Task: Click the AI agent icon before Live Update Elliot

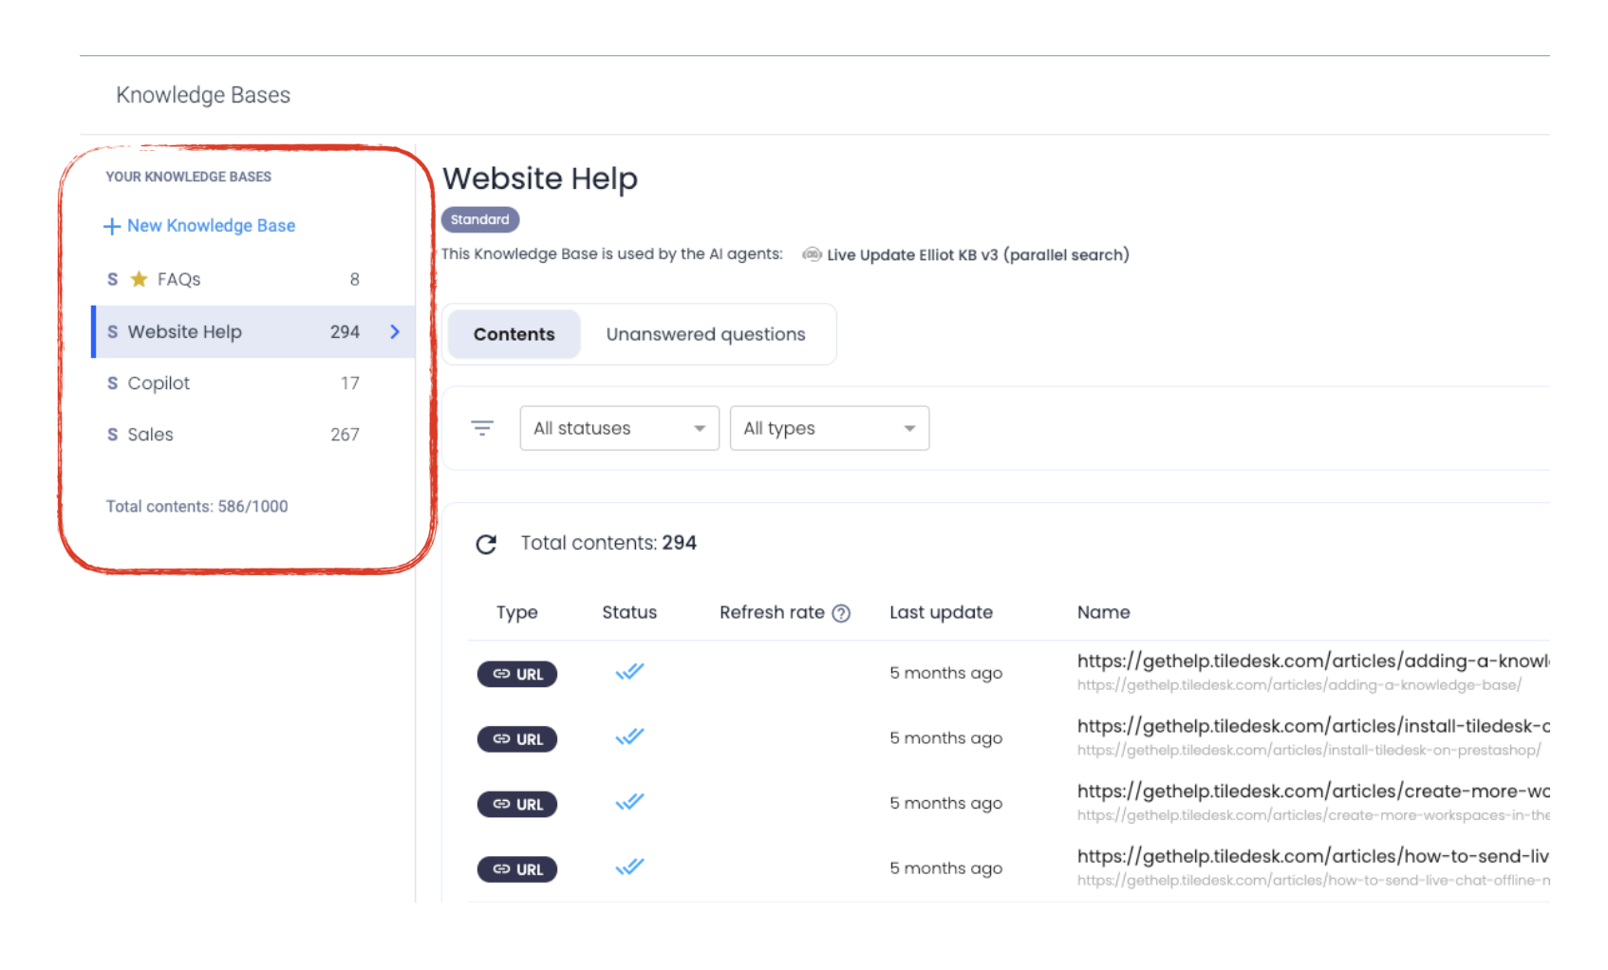Action: pyautogui.click(x=812, y=254)
